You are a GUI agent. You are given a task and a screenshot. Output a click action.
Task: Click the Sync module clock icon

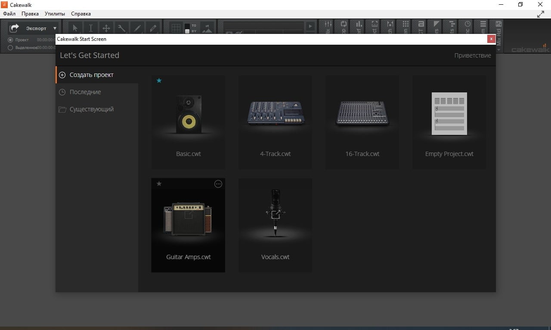[x=467, y=24]
